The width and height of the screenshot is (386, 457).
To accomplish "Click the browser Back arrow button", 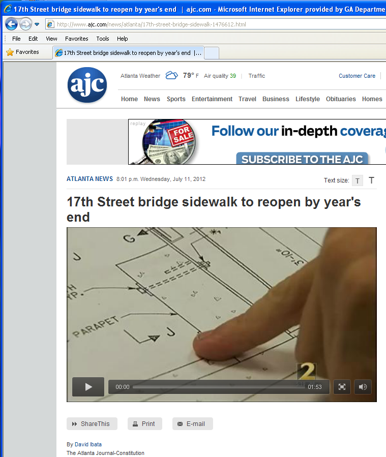I will pyautogui.click(x=11, y=24).
